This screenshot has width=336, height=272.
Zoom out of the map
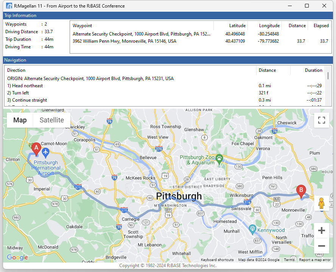pyautogui.click(x=321, y=246)
